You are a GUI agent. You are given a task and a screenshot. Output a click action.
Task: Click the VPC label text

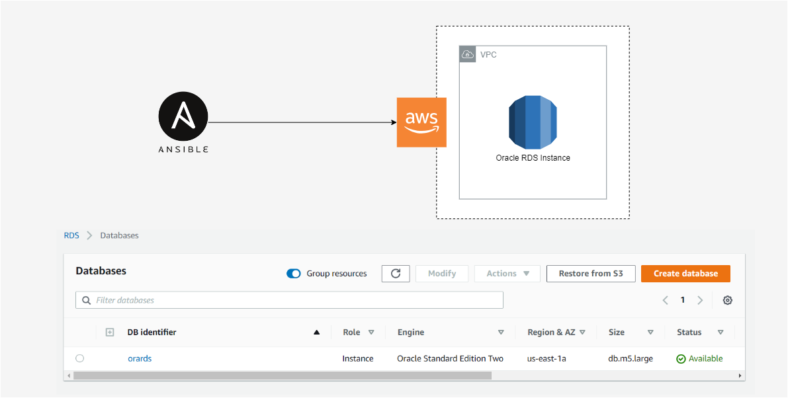click(488, 54)
